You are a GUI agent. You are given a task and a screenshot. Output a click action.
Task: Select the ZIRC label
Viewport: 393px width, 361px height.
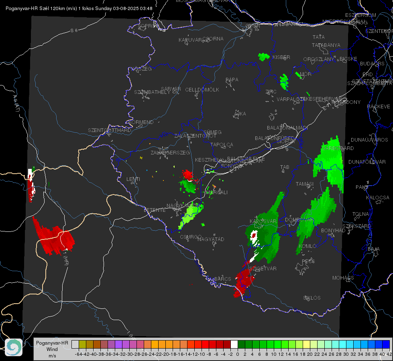[x=271, y=92]
